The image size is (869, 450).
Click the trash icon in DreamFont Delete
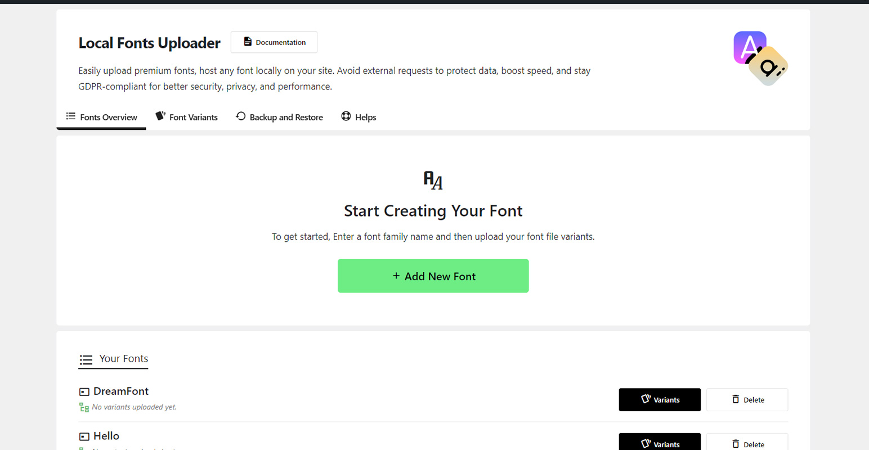tap(736, 399)
